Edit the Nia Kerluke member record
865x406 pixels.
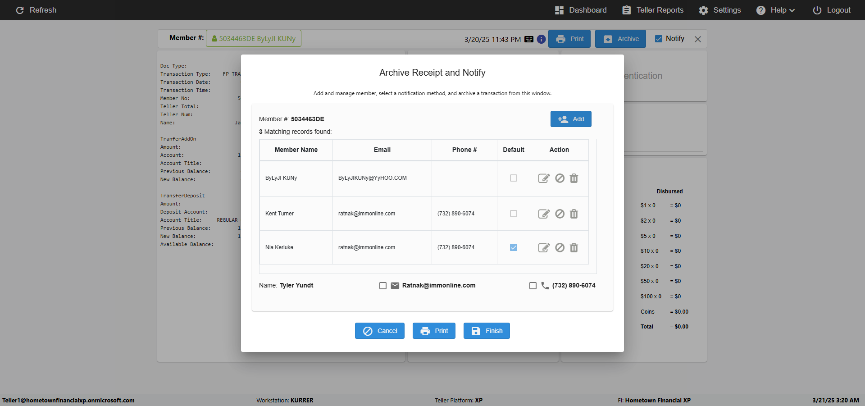544,248
